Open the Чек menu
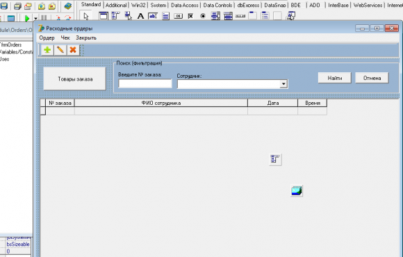The height and width of the screenshot is (257, 403). pyautogui.click(x=65, y=38)
